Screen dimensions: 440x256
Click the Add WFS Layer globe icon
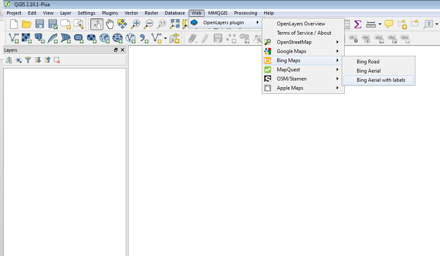point(131,38)
